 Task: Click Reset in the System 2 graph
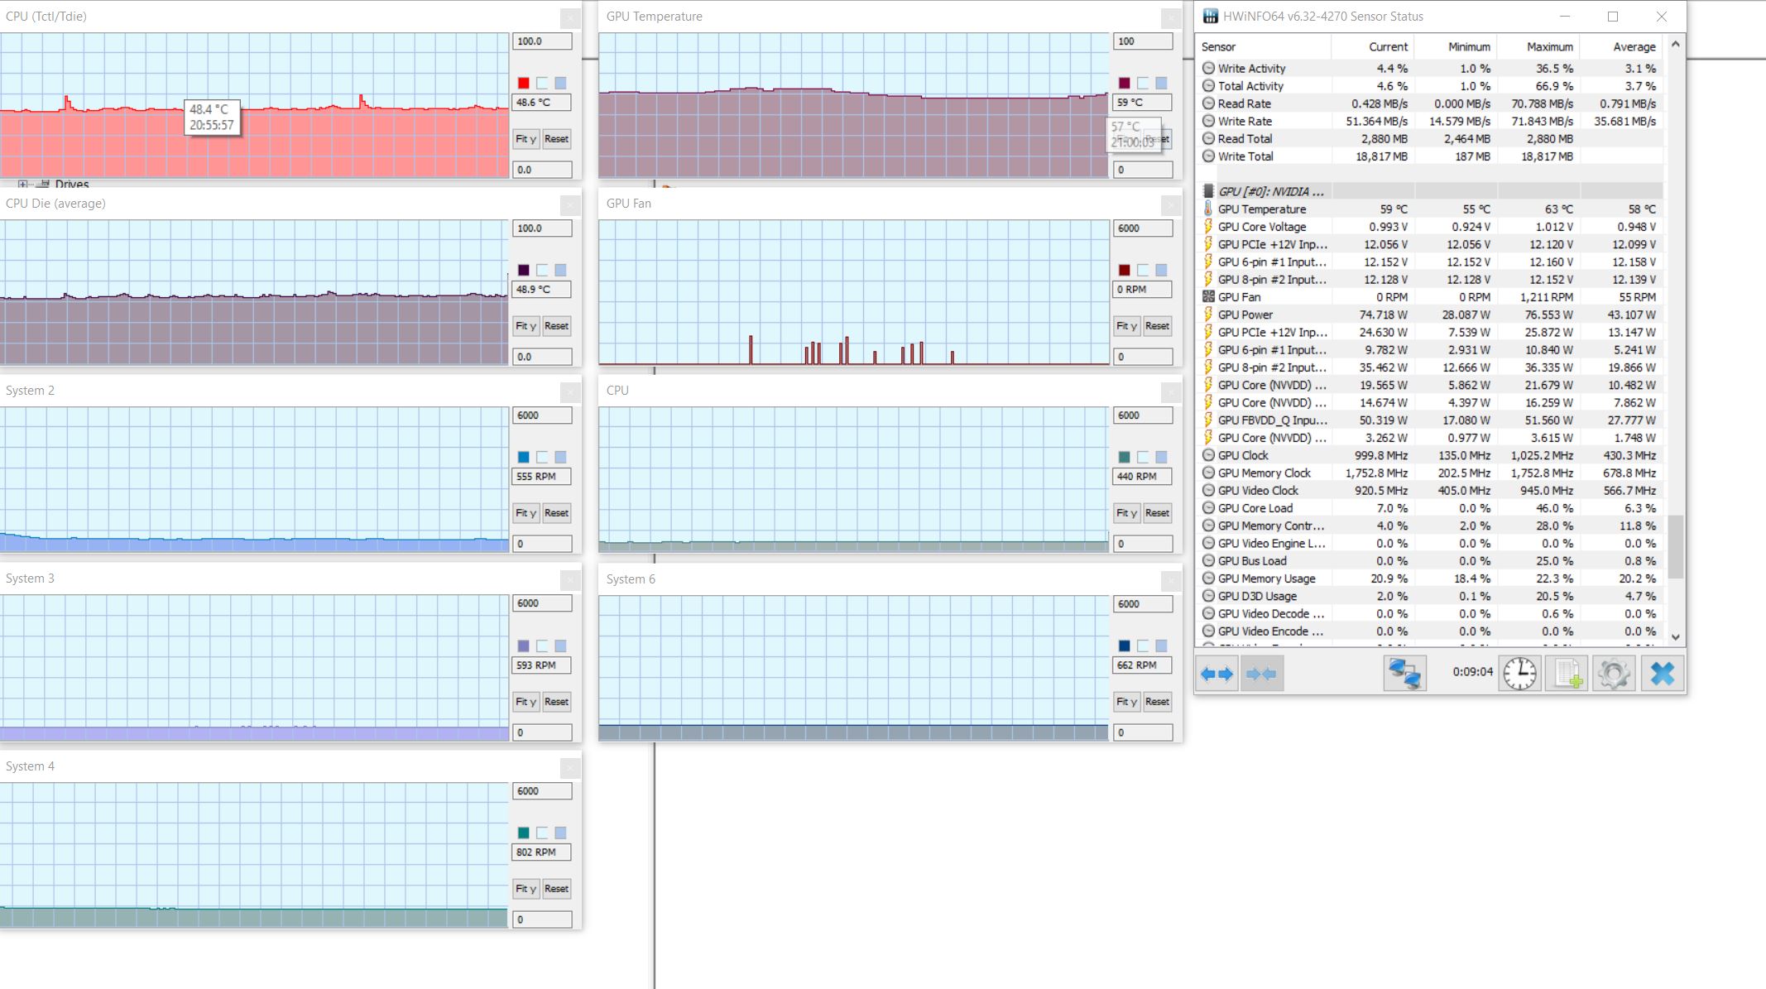point(556,513)
